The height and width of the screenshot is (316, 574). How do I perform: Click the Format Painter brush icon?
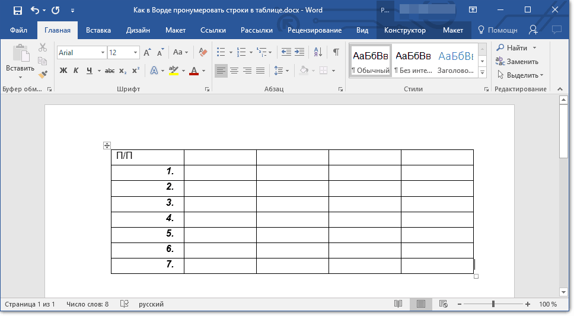coord(43,75)
